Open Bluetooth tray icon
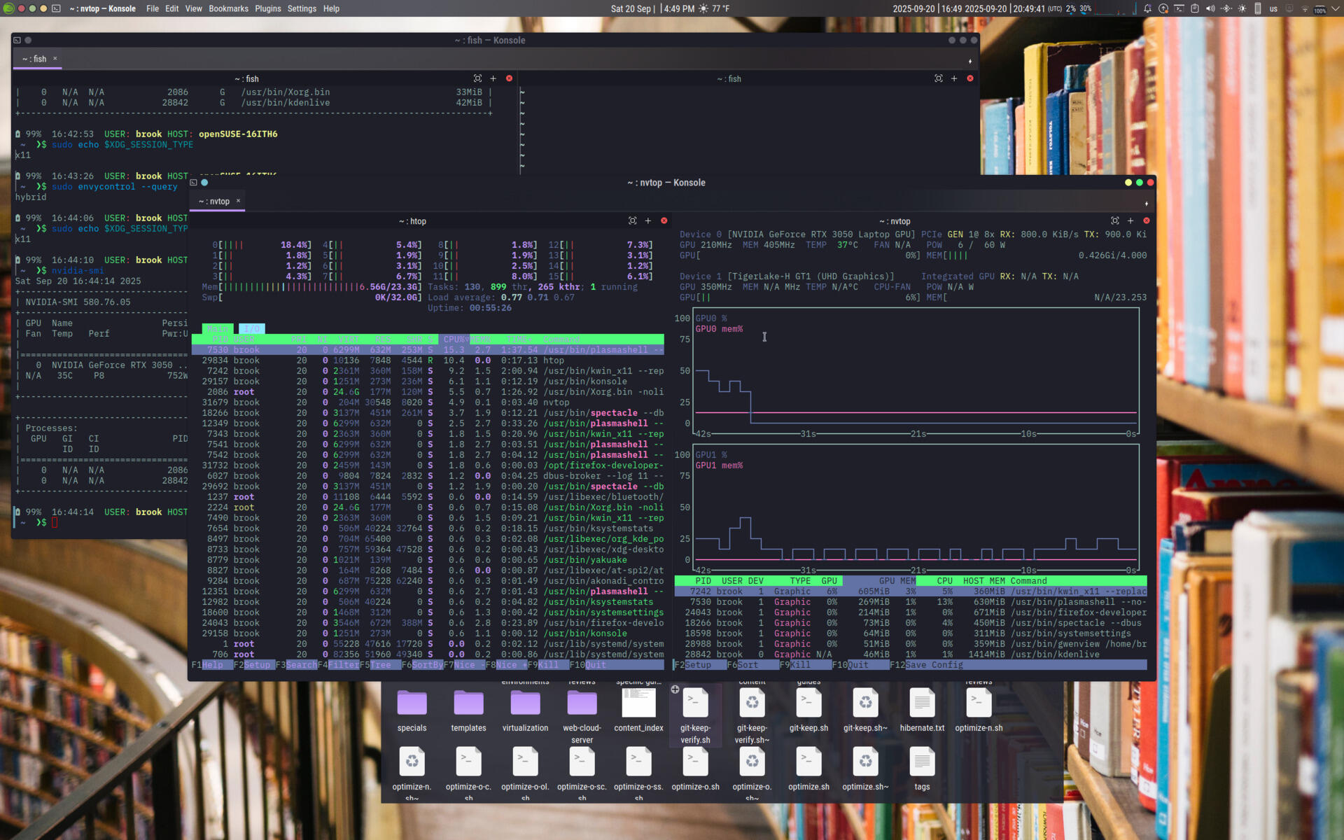Viewport: 1344px width, 840px height. (x=1226, y=8)
